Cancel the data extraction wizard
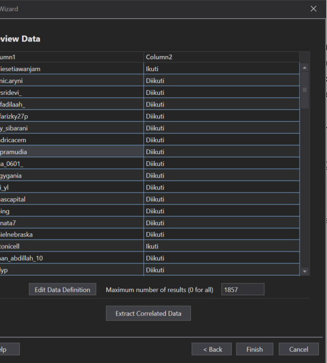327x363 pixels. point(298,349)
